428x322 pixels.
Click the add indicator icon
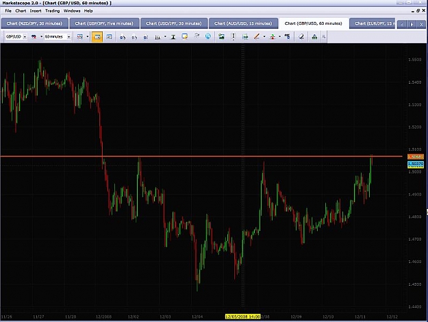tap(158, 36)
